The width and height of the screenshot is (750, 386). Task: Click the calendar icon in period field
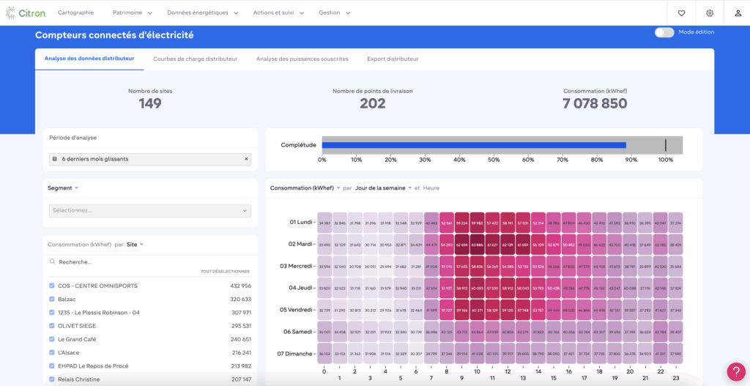[x=56, y=159]
